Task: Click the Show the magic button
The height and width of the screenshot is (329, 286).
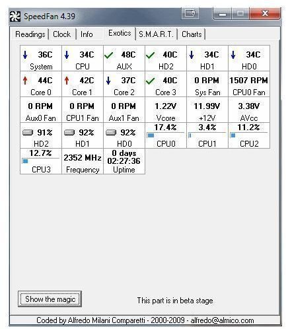Action: 50,299
